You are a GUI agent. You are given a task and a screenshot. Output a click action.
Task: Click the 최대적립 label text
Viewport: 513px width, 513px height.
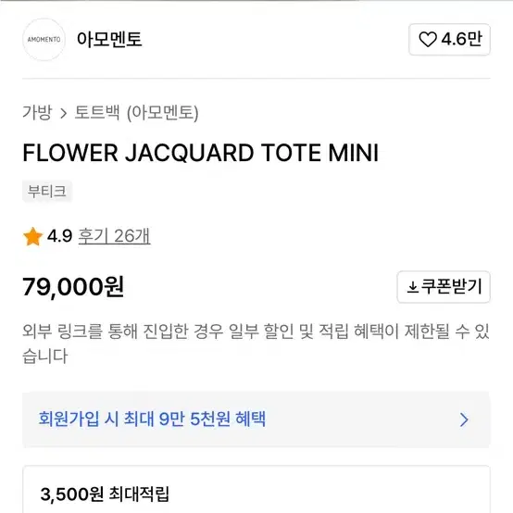tap(139, 494)
